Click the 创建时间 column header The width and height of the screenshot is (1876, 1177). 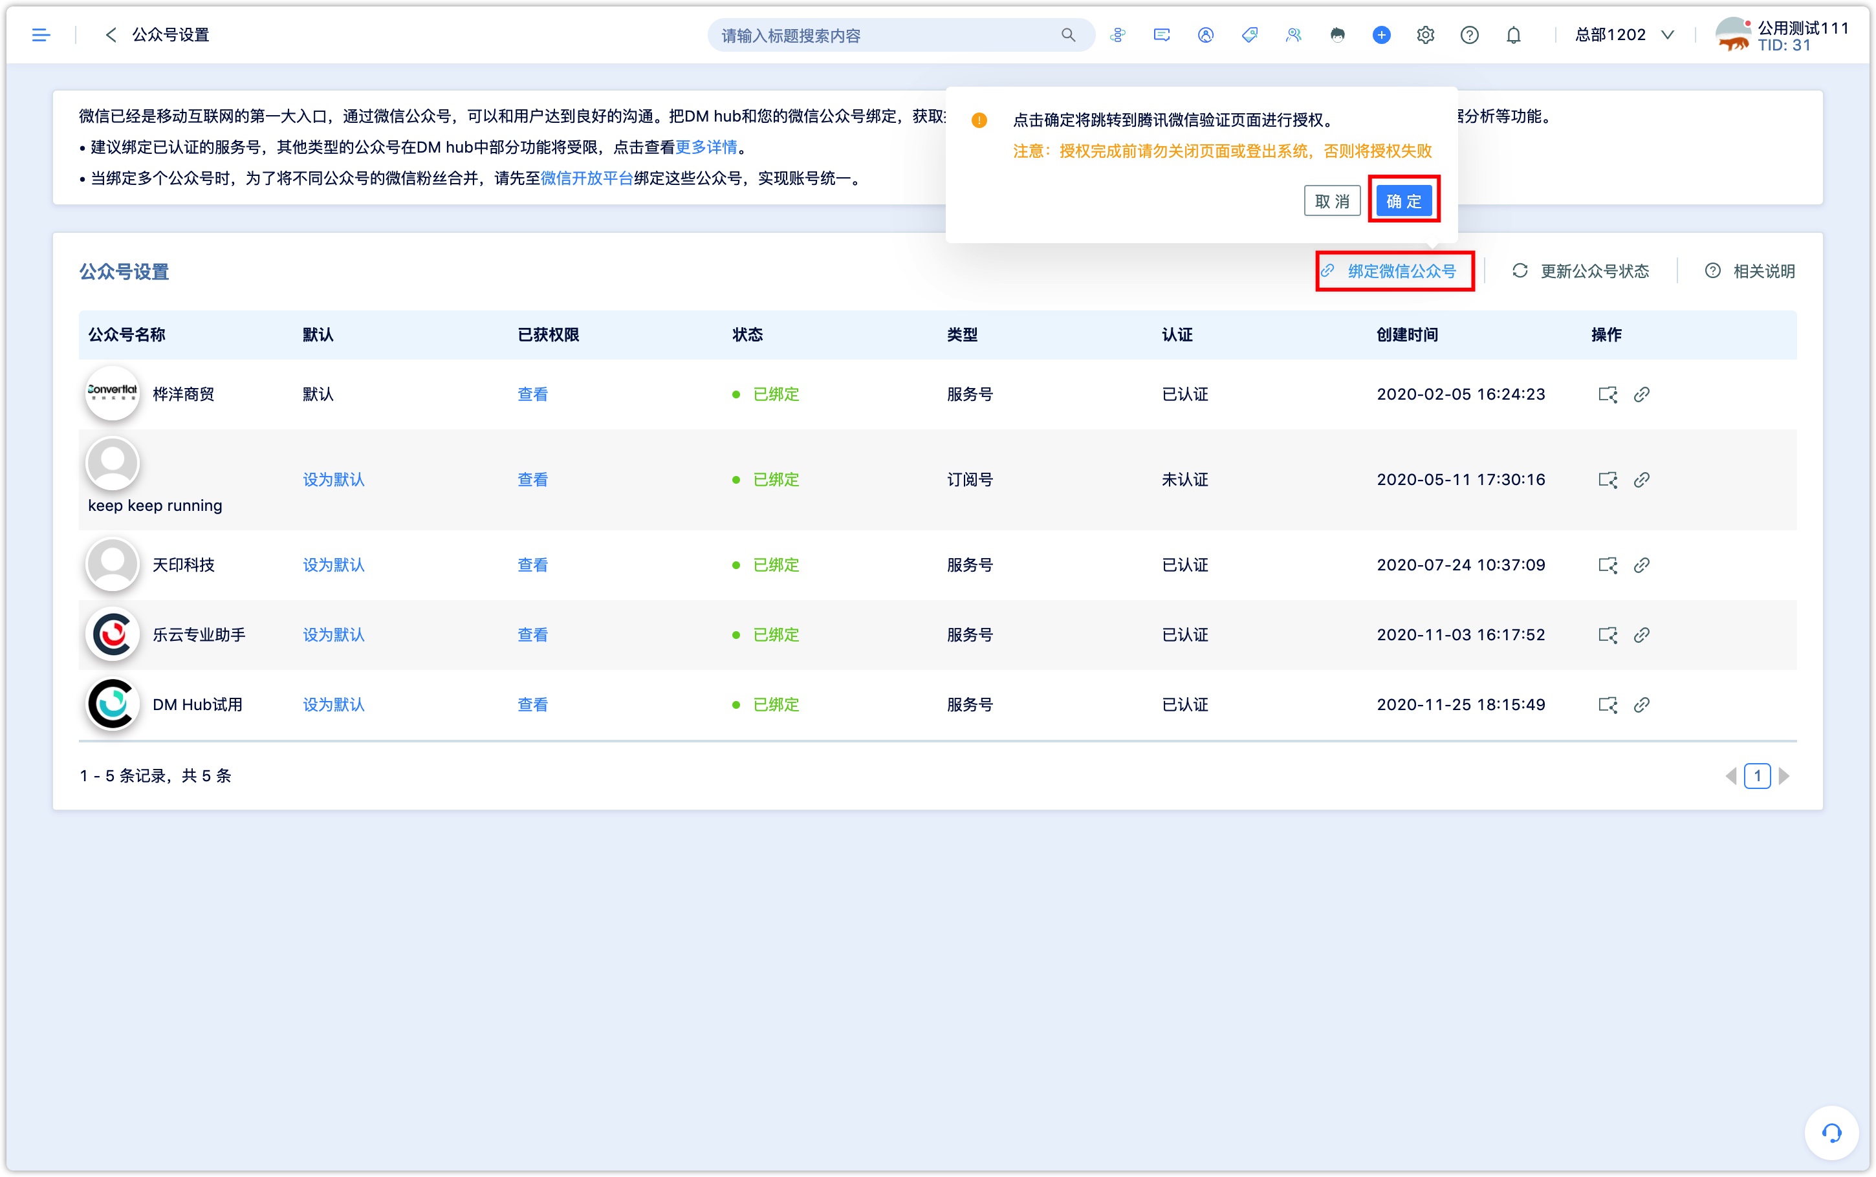[x=1406, y=335]
